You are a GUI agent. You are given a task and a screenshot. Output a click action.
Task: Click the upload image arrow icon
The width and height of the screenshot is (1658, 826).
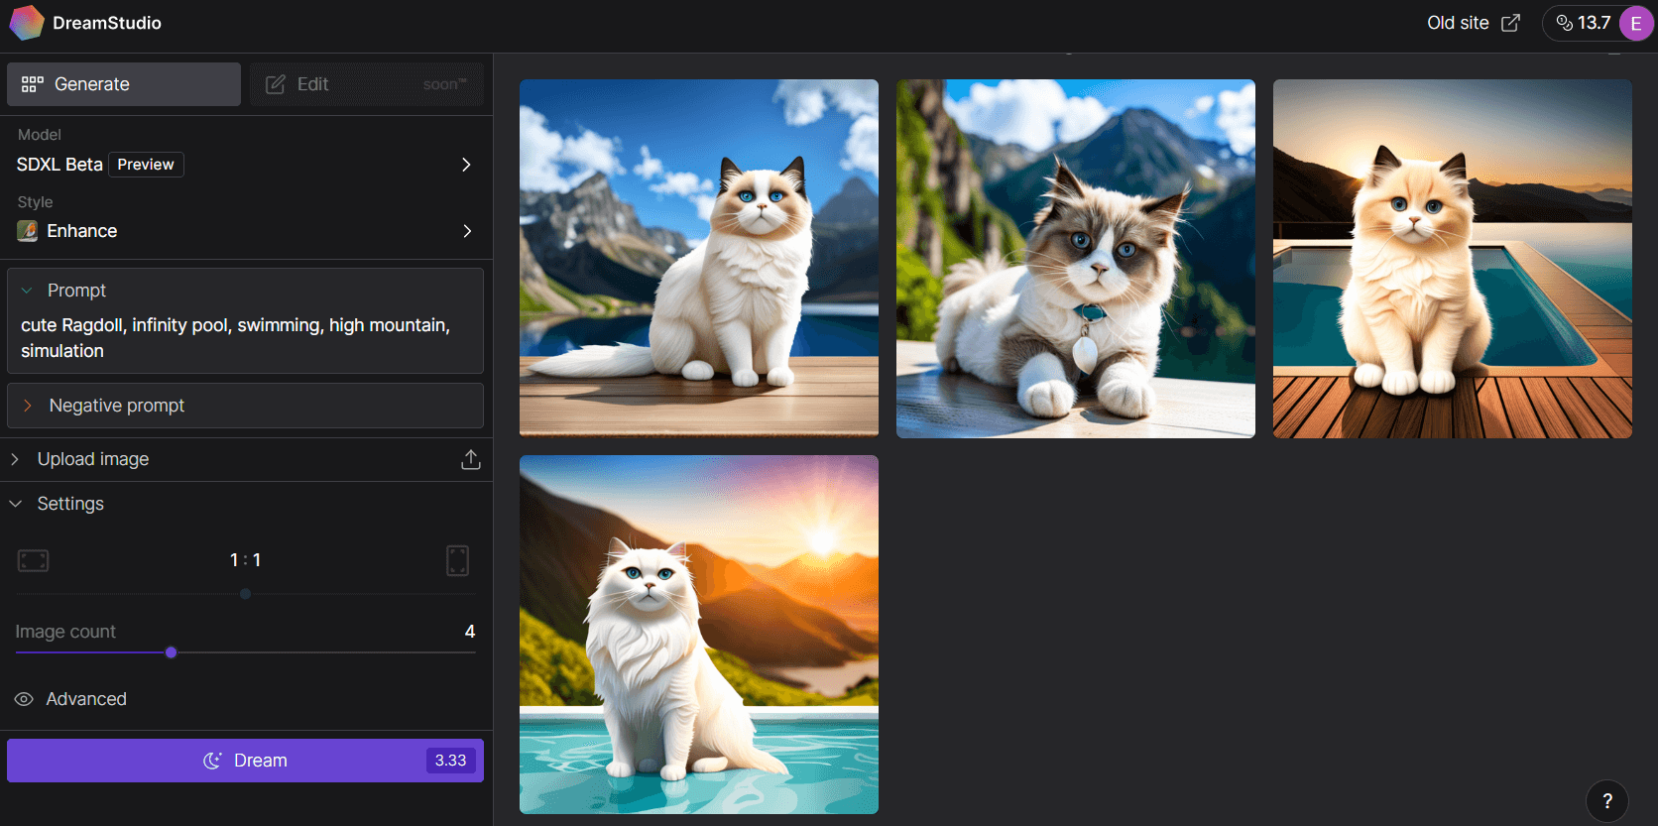[x=471, y=459]
